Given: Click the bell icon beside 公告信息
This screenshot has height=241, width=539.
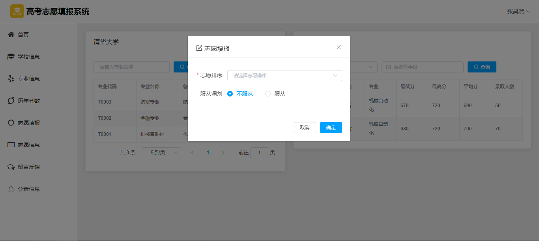Looking at the screenshot, I should click(11, 189).
